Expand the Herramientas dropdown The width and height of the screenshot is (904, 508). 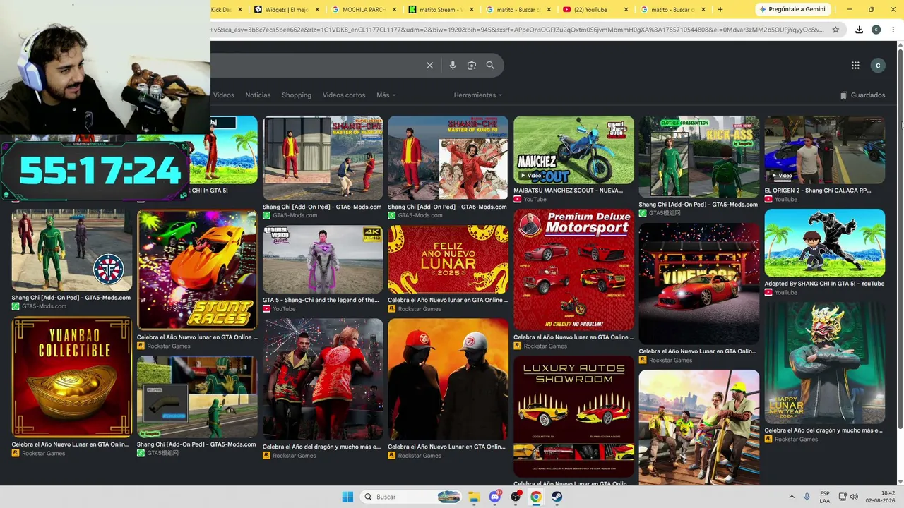tap(478, 95)
